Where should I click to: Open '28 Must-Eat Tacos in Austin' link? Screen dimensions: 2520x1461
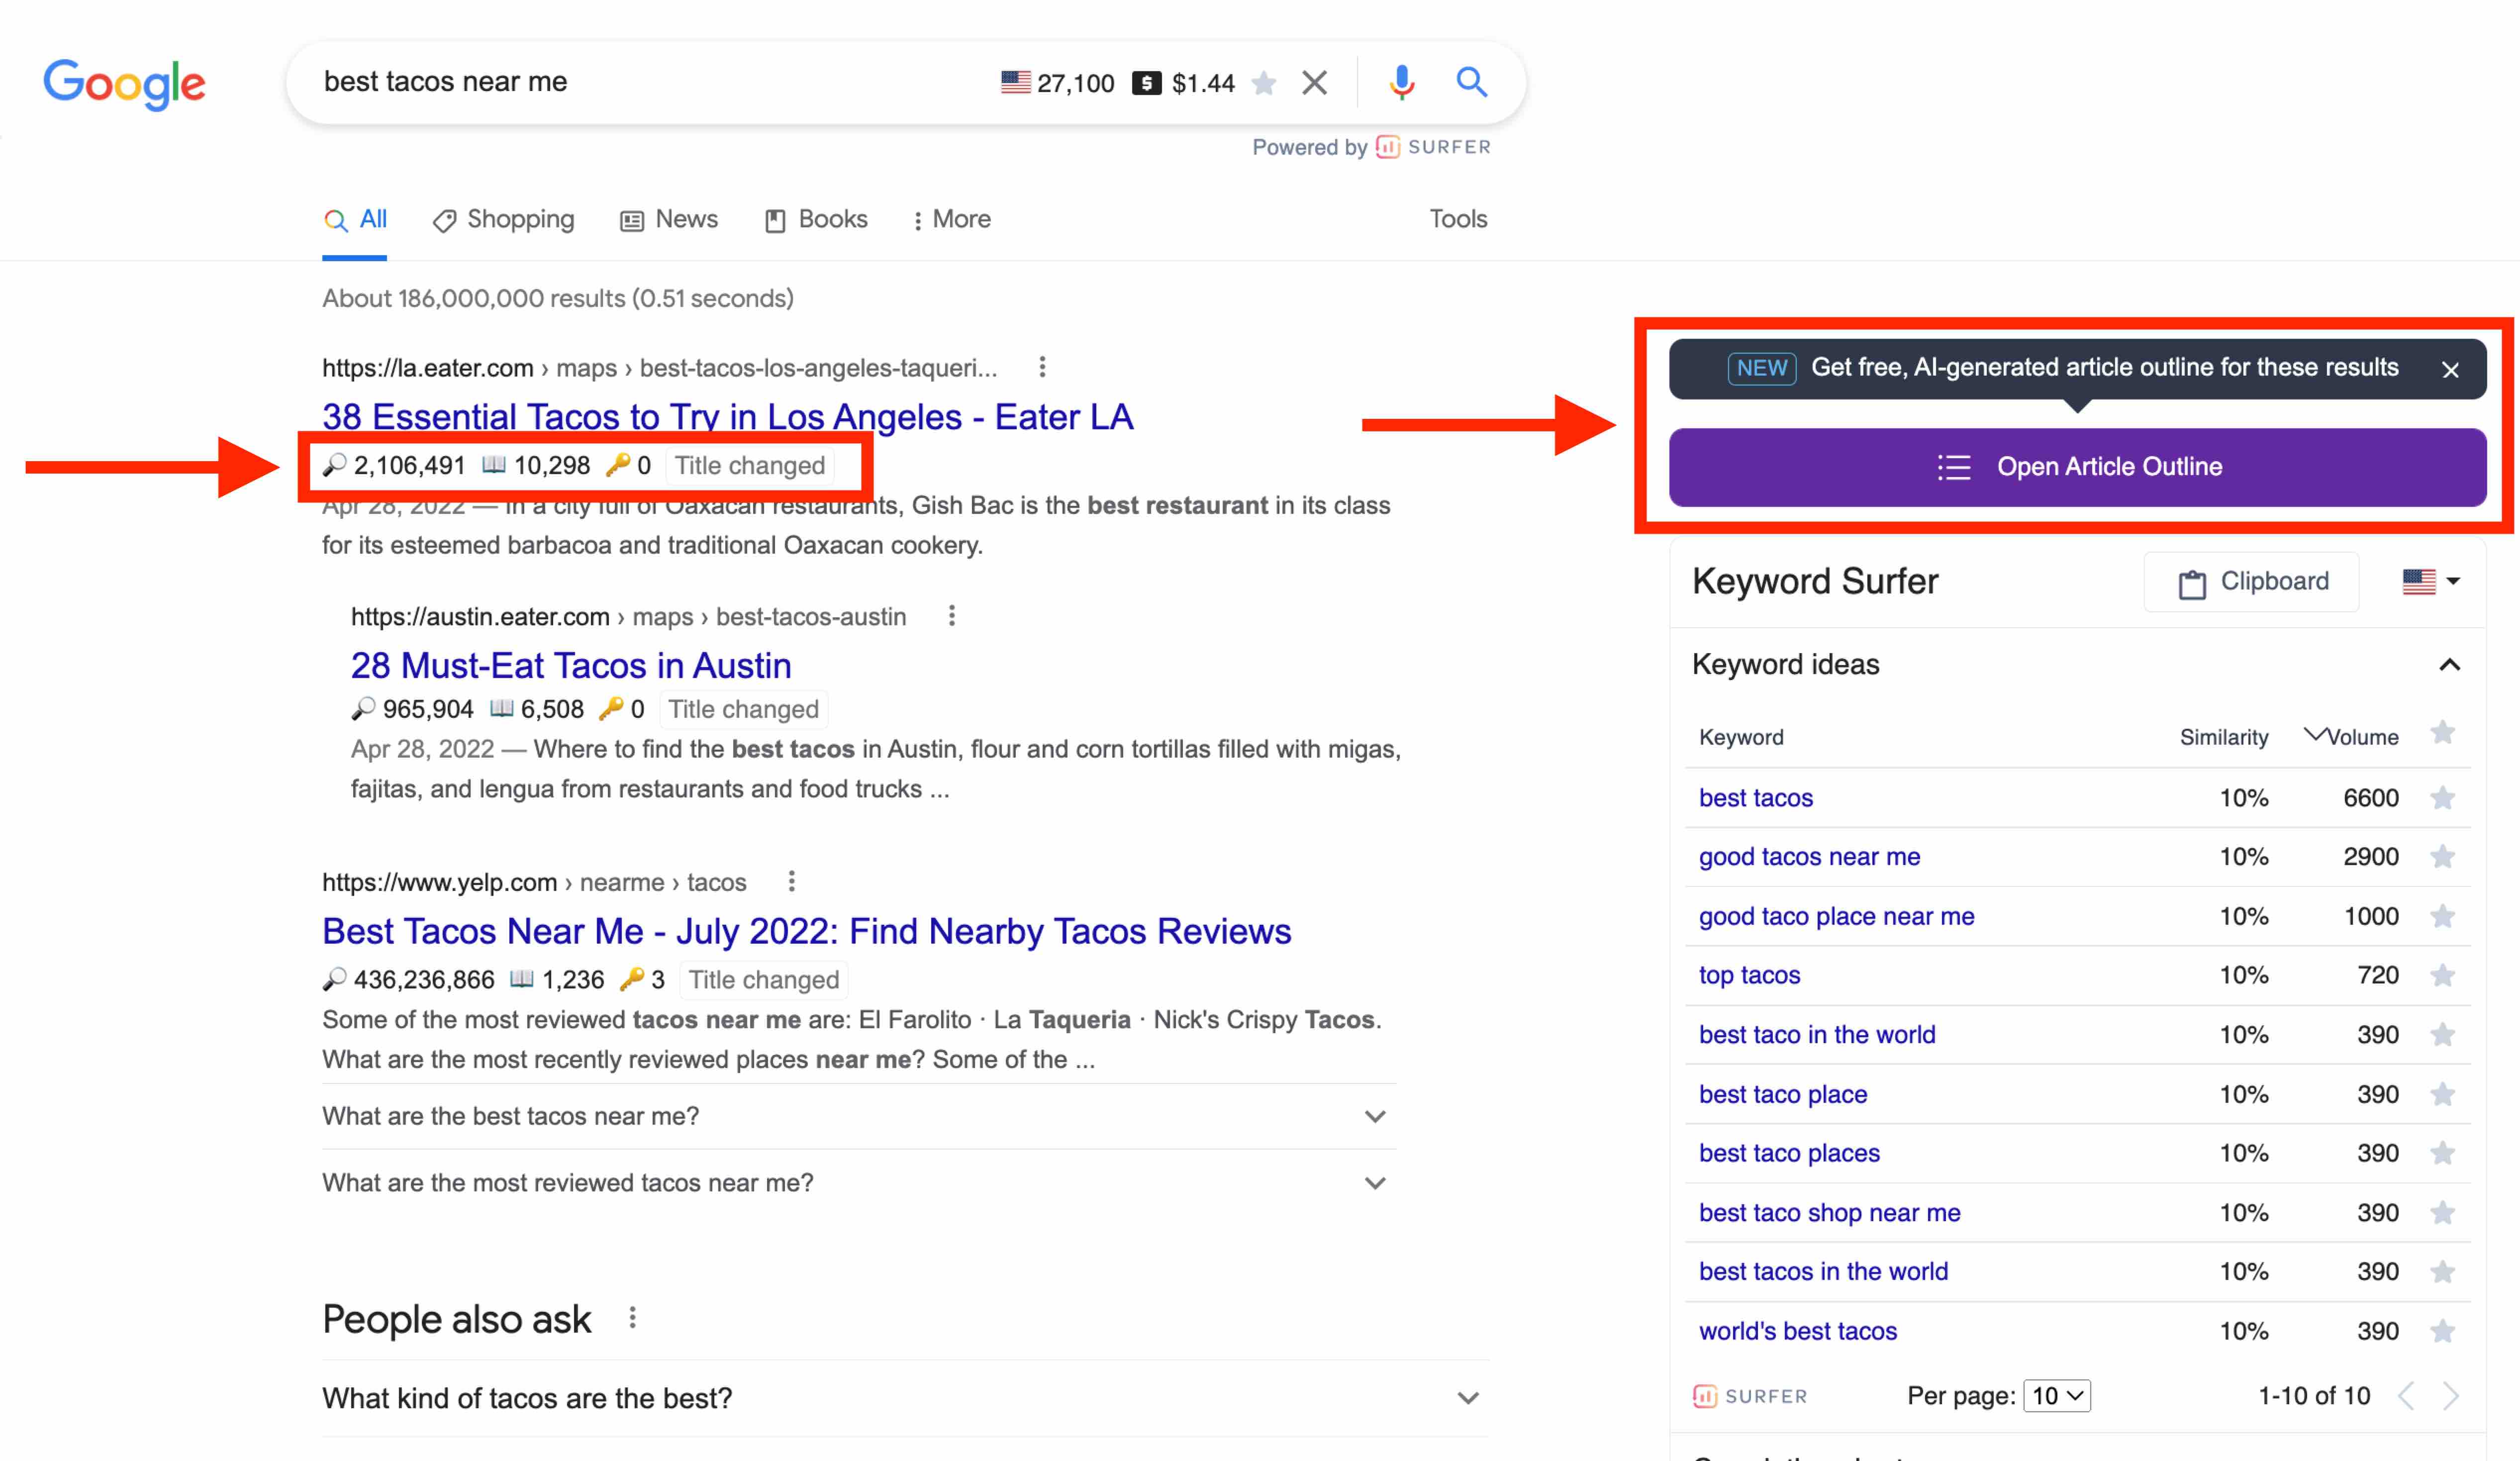point(571,665)
